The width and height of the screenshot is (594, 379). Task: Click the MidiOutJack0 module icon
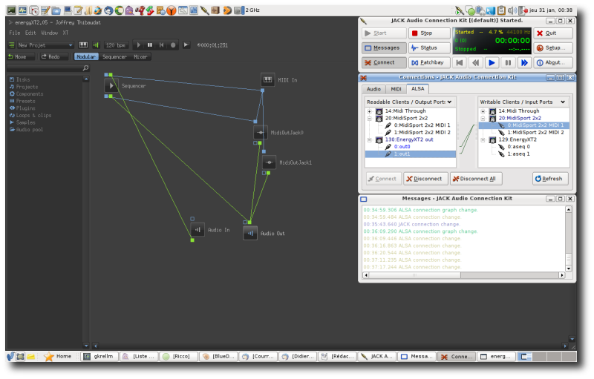(x=260, y=132)
